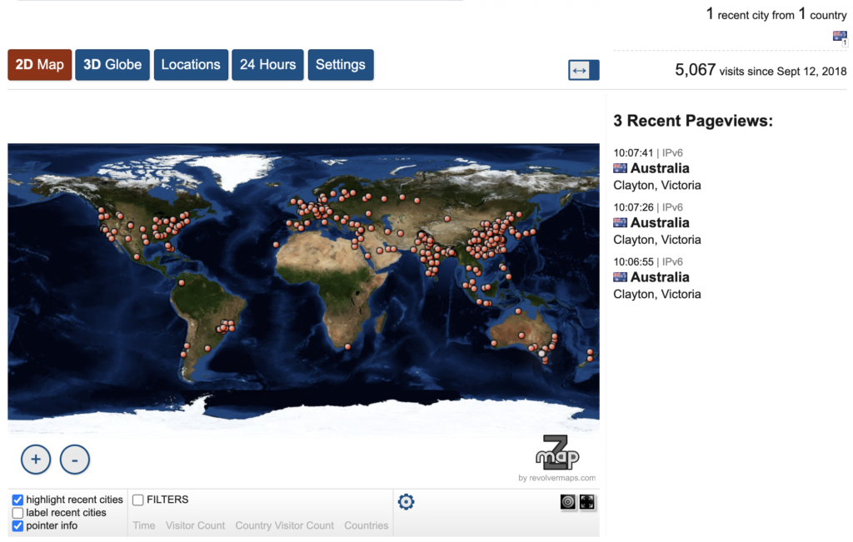Viewport: 853px width, 542px height.
Task: Click the Zmap logo on the map
Action: point(556,453)
